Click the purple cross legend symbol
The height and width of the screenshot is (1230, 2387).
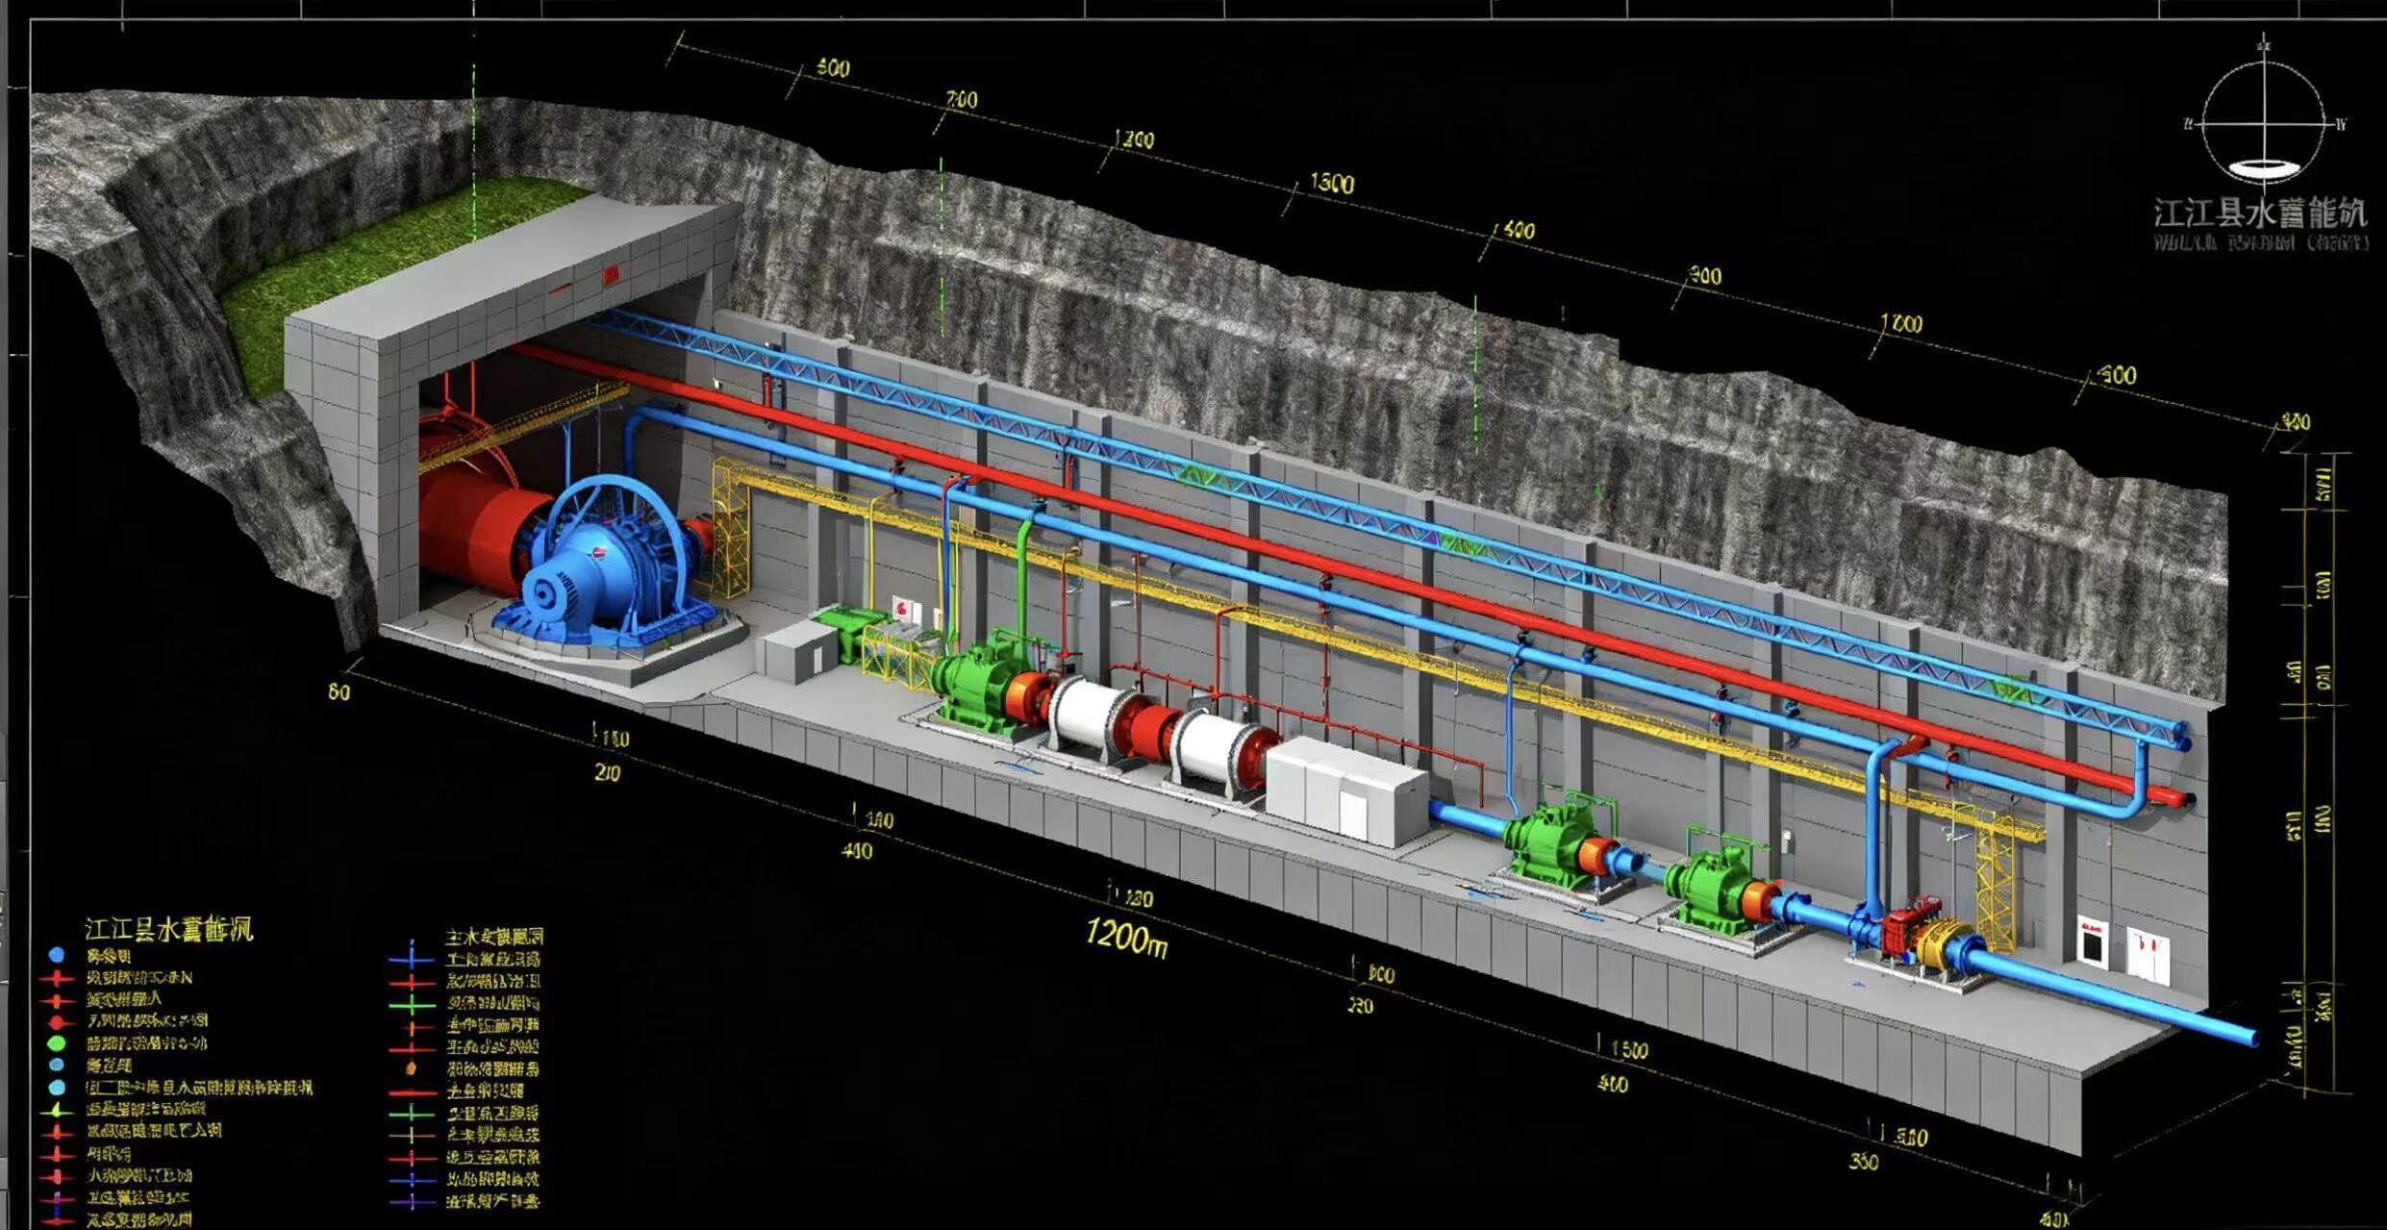pos(412,1202)
